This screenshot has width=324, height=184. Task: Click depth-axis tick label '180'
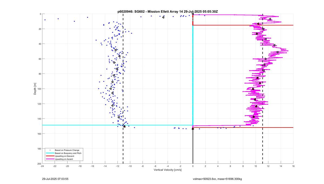(39, 149)
